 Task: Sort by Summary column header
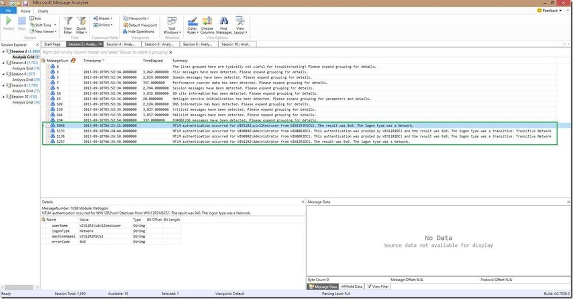(180, 61)
